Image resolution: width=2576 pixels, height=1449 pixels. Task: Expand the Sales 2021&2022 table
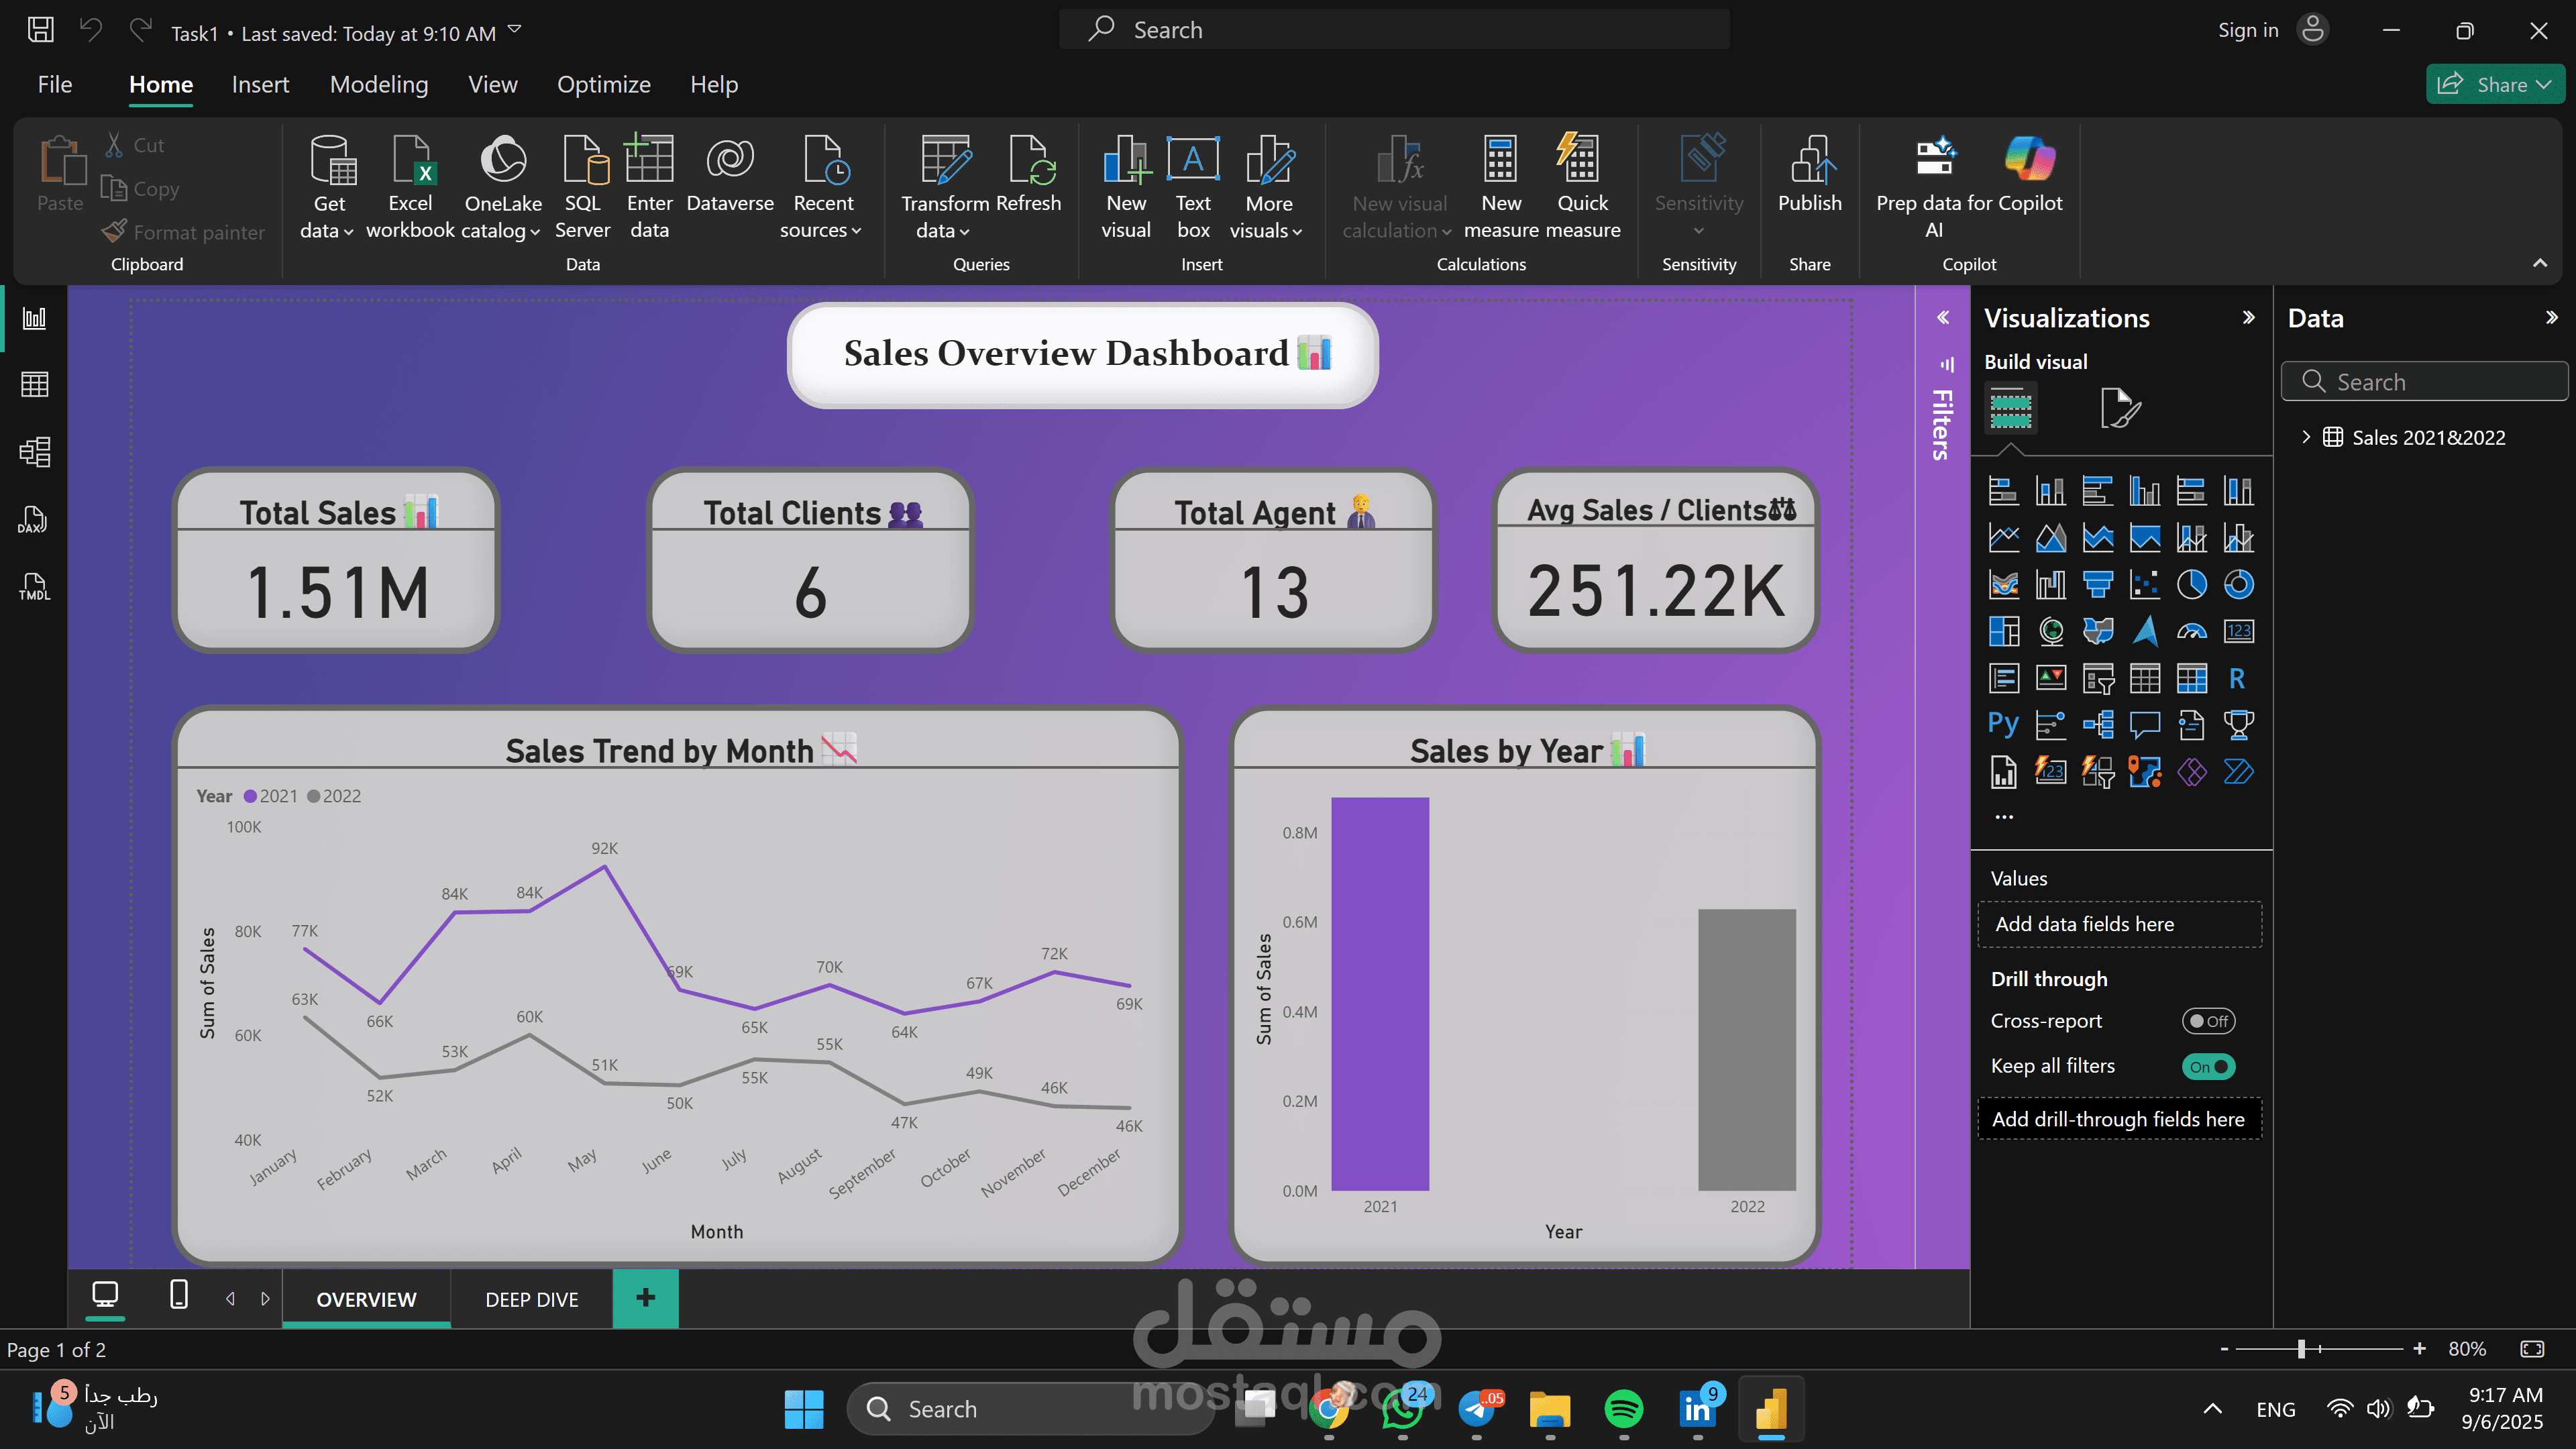coord(2306,437)
